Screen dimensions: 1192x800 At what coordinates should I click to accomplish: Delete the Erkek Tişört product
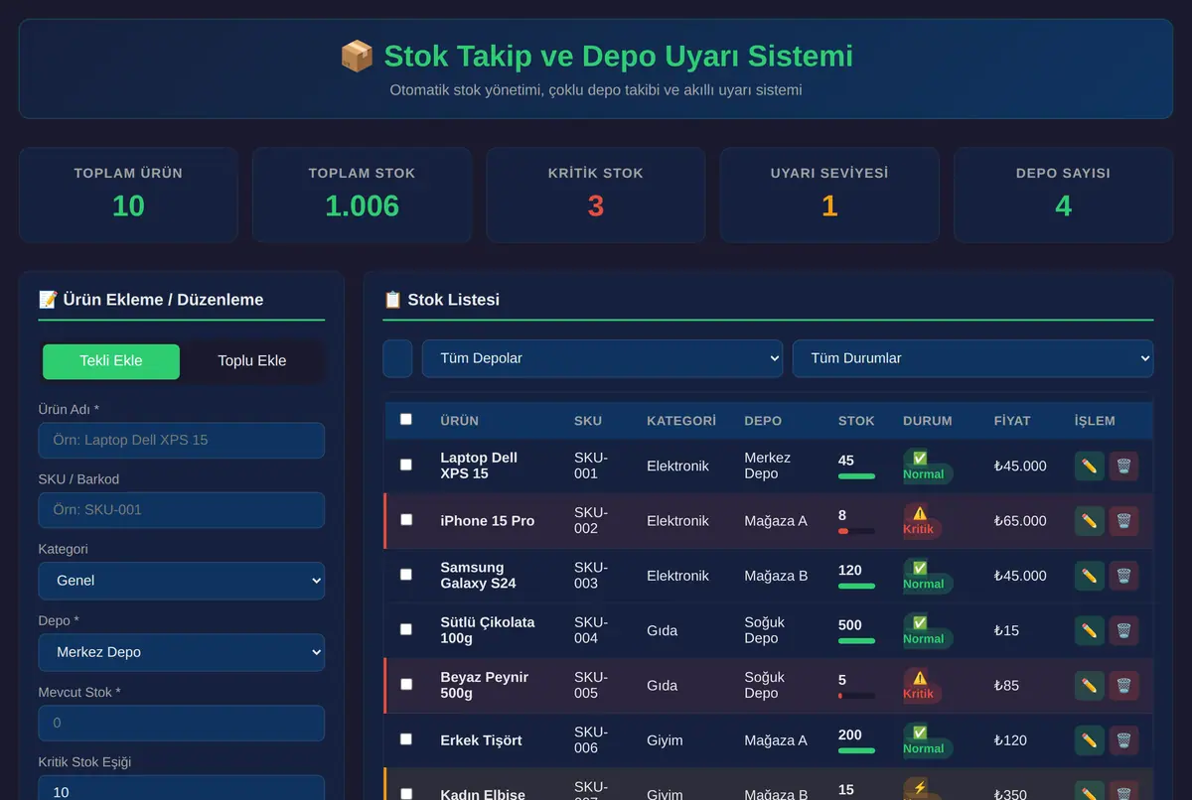pyautogui.click(x=1123, y=740)
